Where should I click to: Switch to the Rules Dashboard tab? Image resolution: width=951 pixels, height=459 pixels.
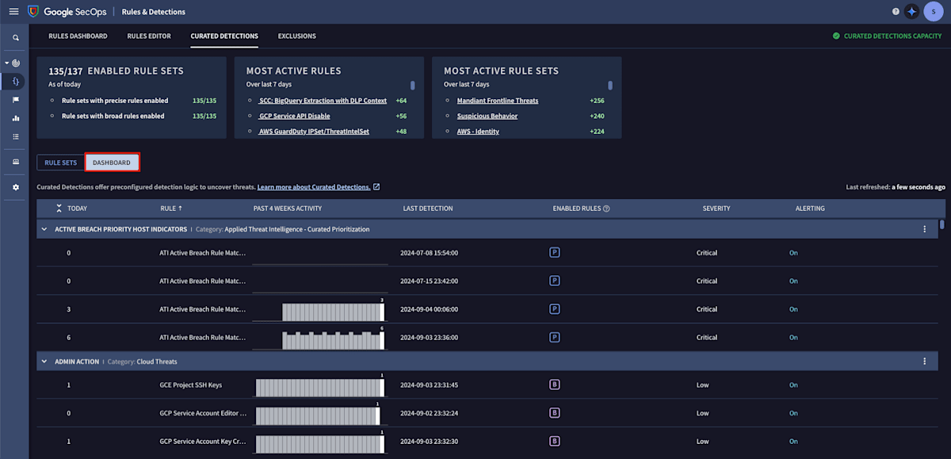78,36
